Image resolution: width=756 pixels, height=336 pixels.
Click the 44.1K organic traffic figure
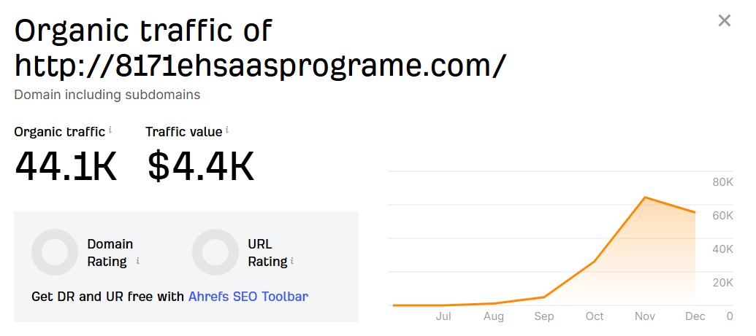click(x=66, y=166)
